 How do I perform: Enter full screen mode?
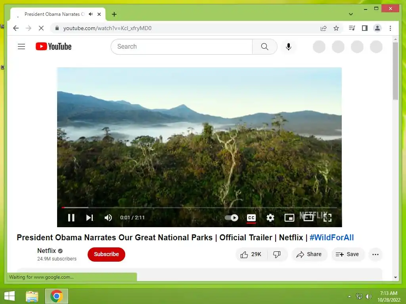(x=327, y=218)
